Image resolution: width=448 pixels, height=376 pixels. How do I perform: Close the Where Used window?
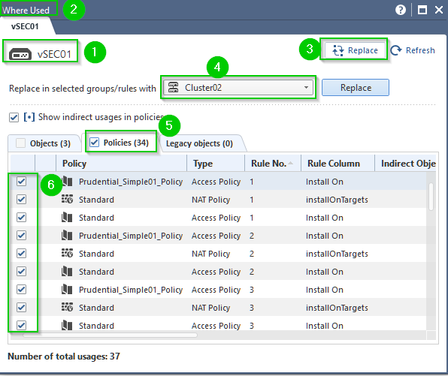coord(439,10)
